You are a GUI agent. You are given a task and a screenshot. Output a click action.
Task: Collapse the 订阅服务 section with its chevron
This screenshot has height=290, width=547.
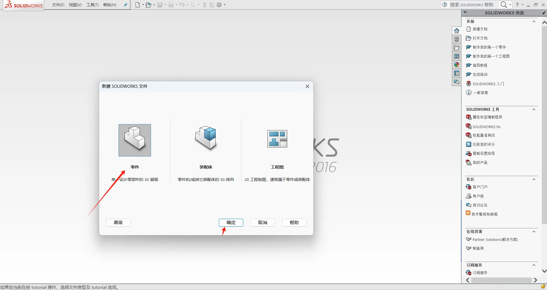click(x=534, y=265)
